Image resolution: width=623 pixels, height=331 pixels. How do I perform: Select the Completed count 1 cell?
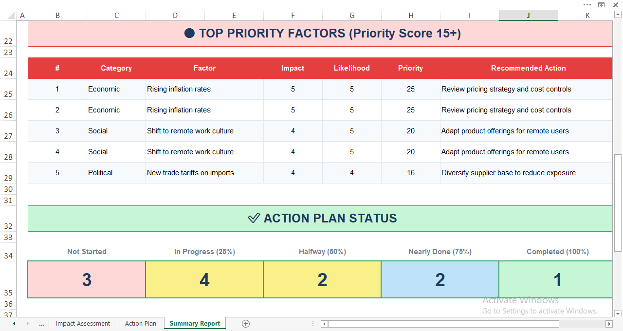coord(556,279)
